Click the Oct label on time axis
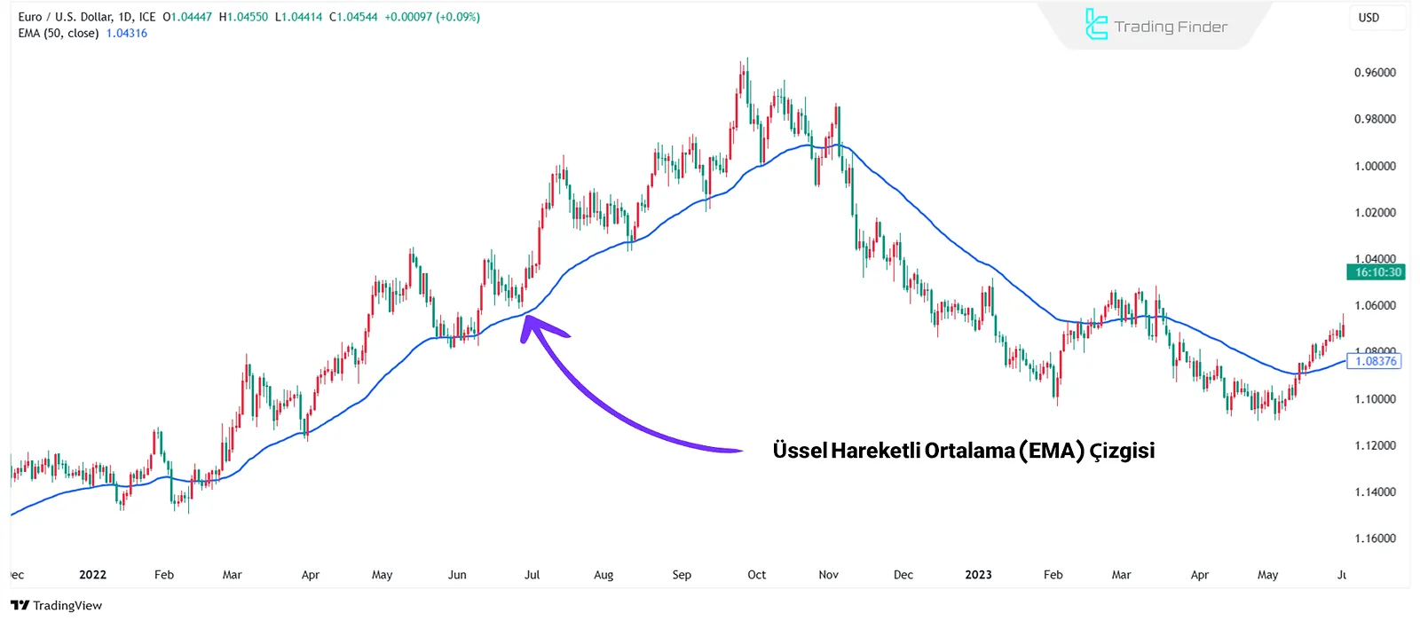The width and height of the screenshot is (1420, 621). click(756, 575)
